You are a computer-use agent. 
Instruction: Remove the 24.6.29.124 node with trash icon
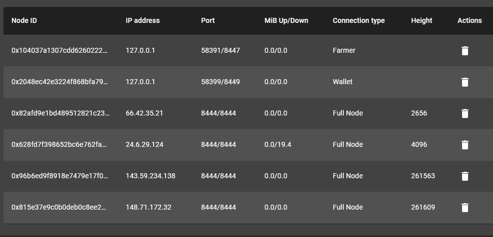(465, 145)
